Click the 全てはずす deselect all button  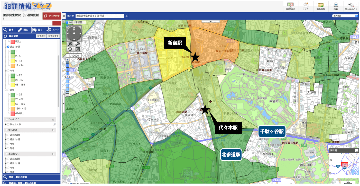click(53, 36)
